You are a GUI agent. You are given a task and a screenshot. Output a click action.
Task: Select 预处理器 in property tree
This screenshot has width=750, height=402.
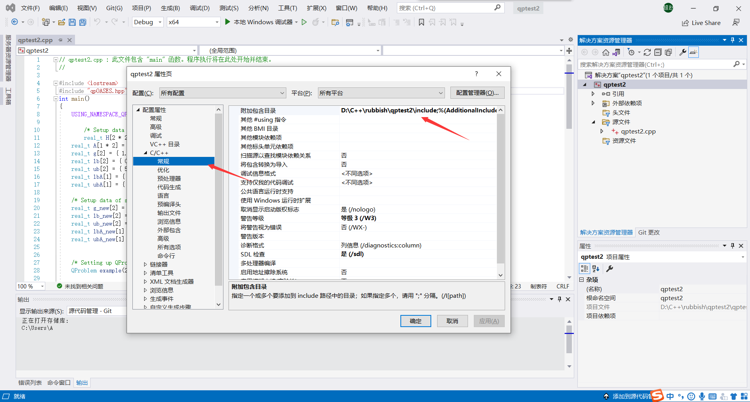169,179
